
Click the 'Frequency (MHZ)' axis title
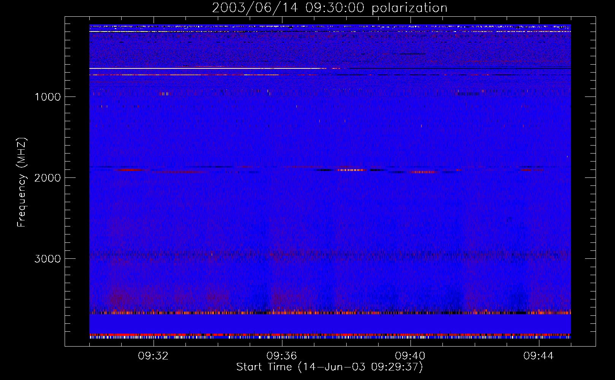[22, 182]
